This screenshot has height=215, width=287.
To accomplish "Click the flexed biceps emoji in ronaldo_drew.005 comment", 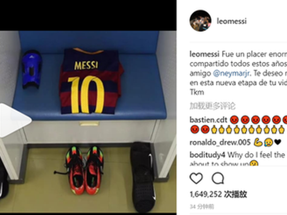I will click(x=258, y=142).
